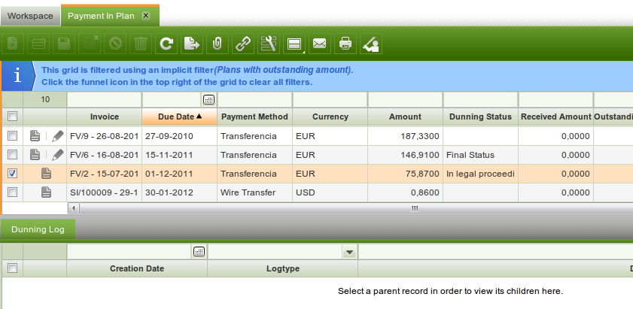The height and width of the screenshot is (309, 633).
Task: Sort by Currency column header
Action: click(x=330, y=117)
